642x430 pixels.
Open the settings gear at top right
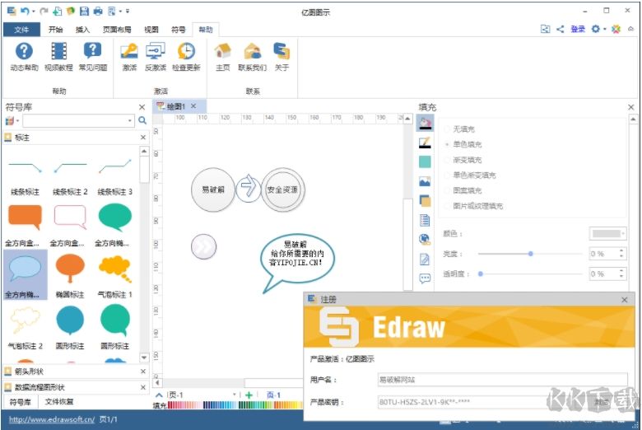596,29
